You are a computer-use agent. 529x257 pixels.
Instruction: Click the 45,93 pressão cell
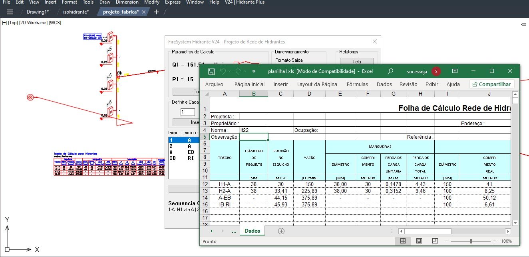[280, 204]
